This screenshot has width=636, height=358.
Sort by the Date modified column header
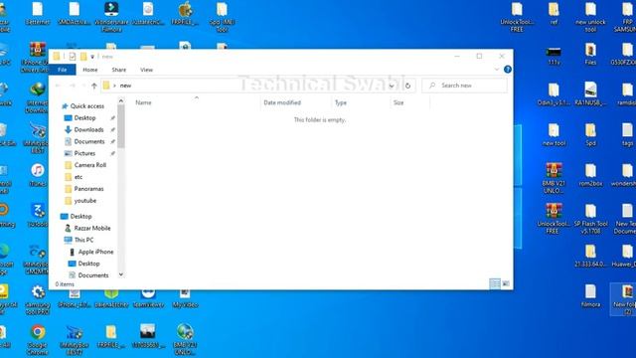click(x=296, y=102)
